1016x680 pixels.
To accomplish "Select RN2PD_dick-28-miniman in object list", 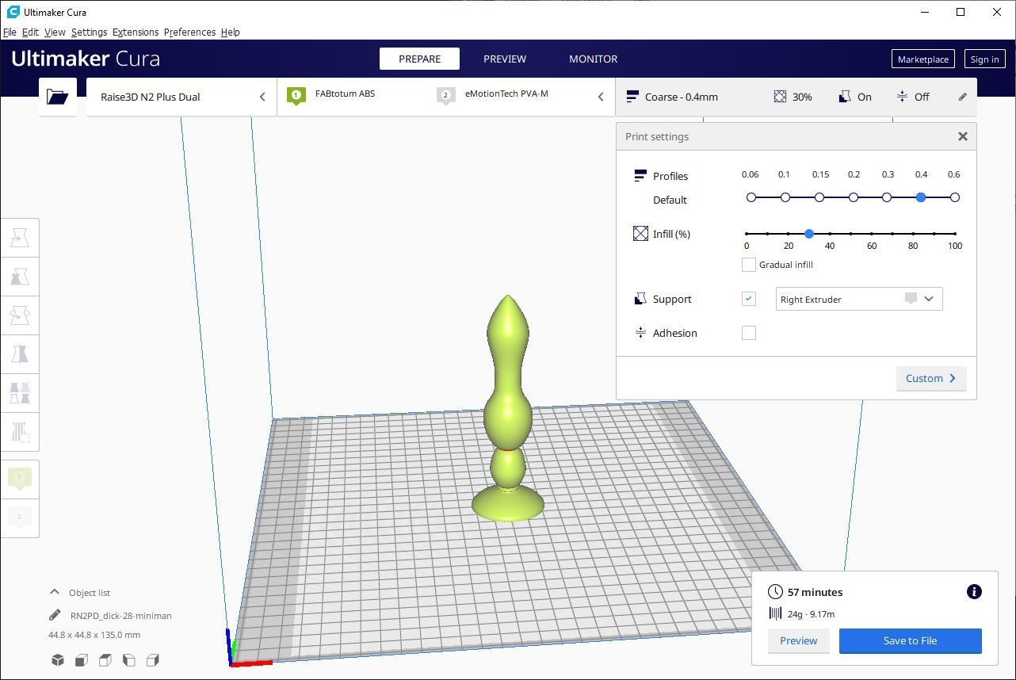I will 120,615.
